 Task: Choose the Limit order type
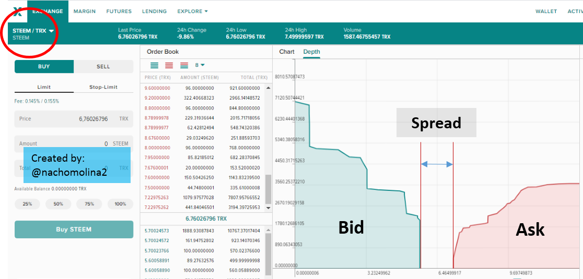coord(44,87)
